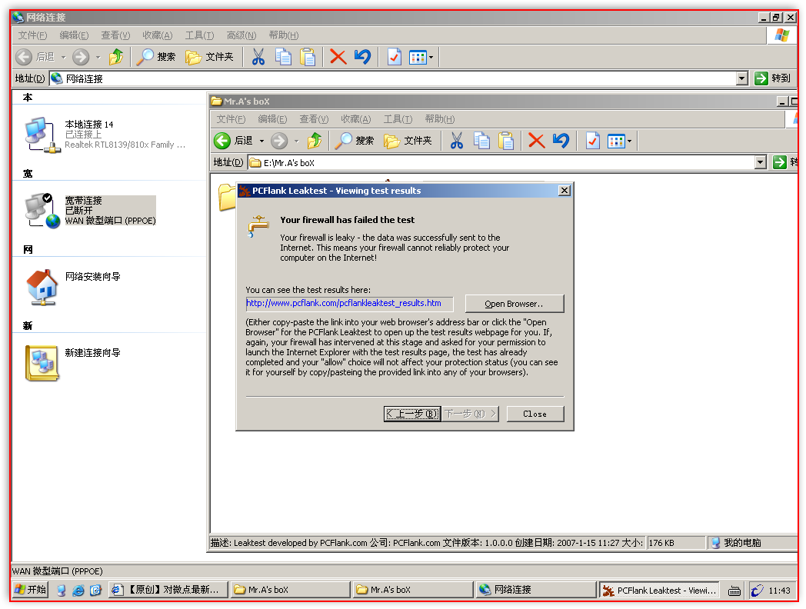Dismiss Leaktest dialog with title-bar X
The height and width of the screenshot is (609, 806).
tap(564, 191)
